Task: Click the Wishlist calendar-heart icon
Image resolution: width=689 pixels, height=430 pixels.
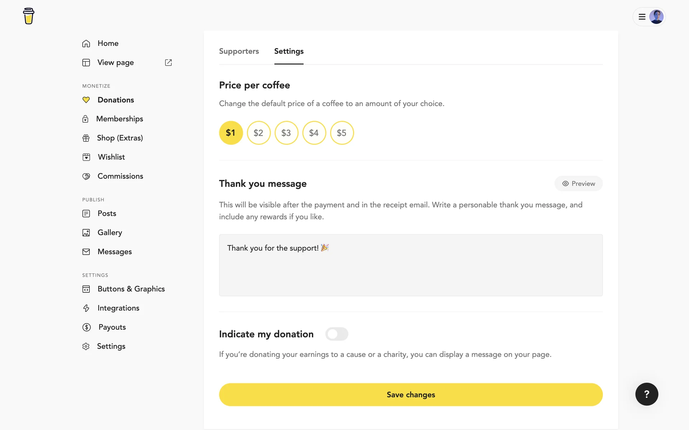Action: pos(86,157)
